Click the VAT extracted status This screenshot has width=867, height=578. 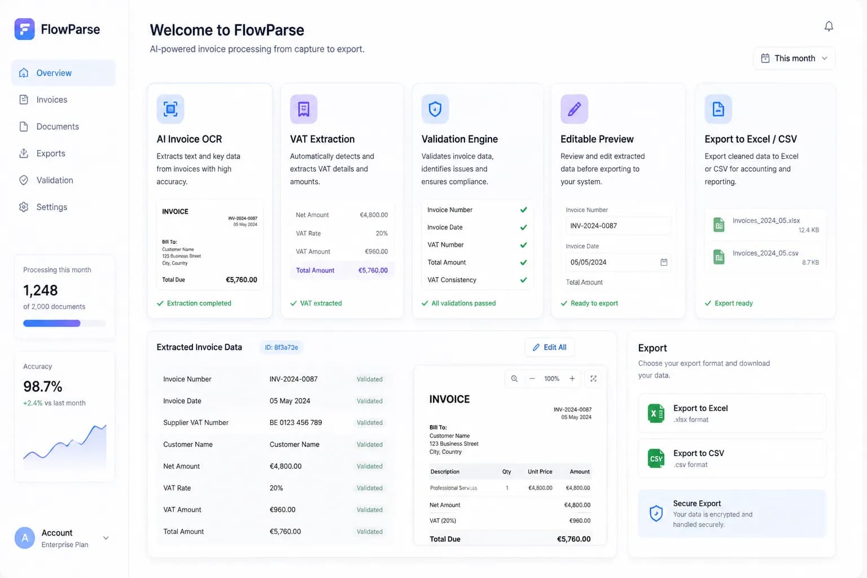[316, 303]
